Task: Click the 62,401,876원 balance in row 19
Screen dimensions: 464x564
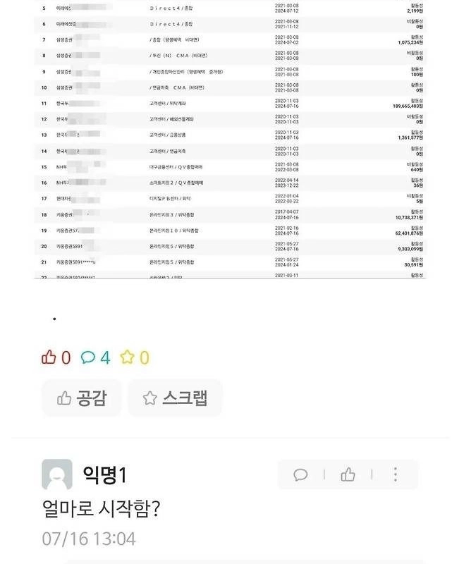Action: (x=405, y=233)
